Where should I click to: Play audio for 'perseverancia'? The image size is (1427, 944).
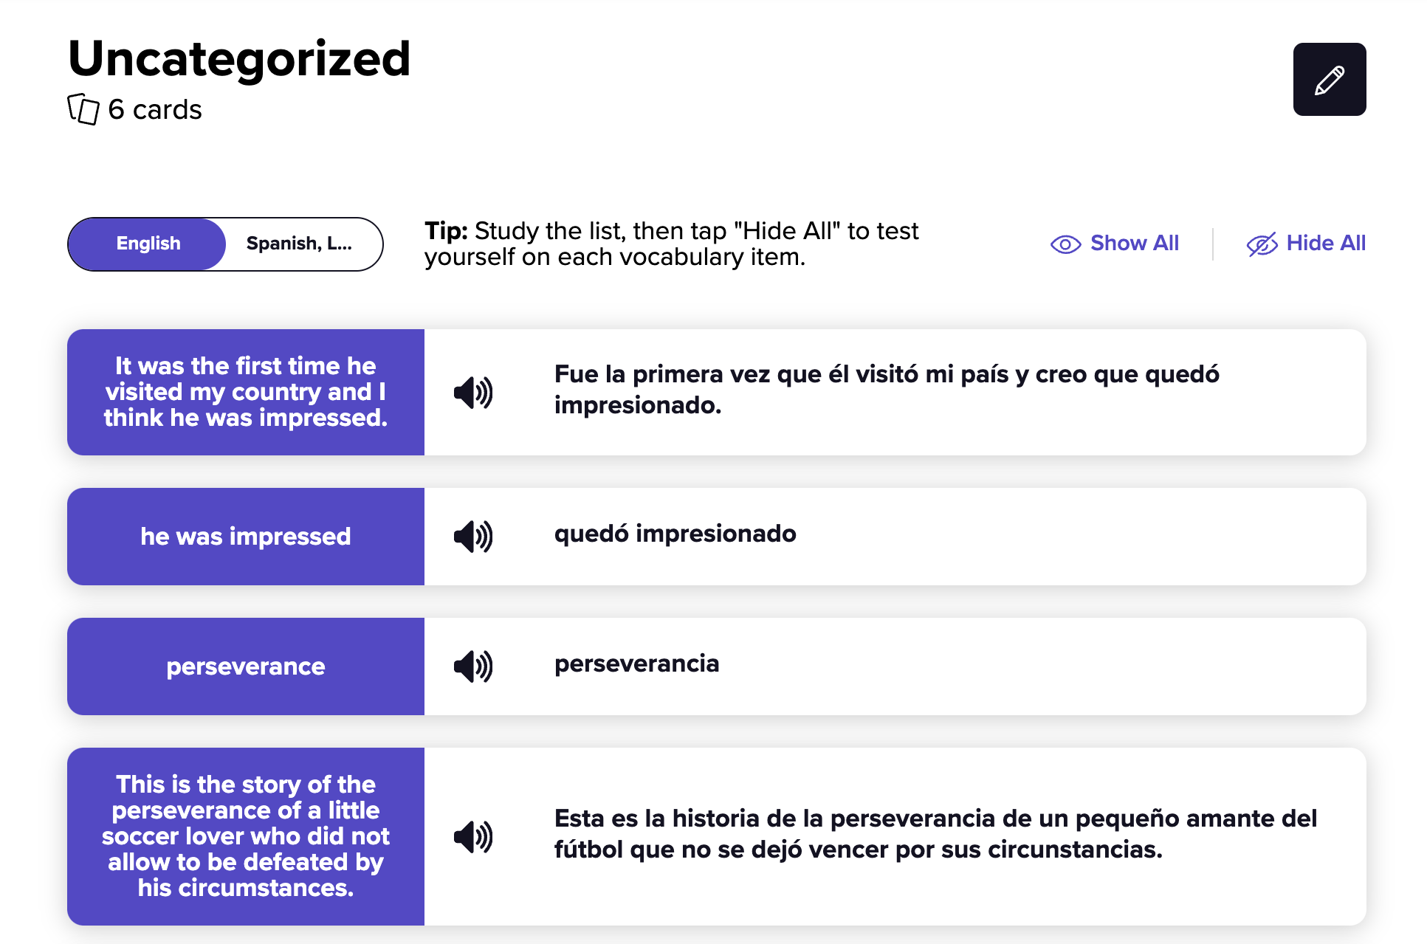[x=472, y=666]
